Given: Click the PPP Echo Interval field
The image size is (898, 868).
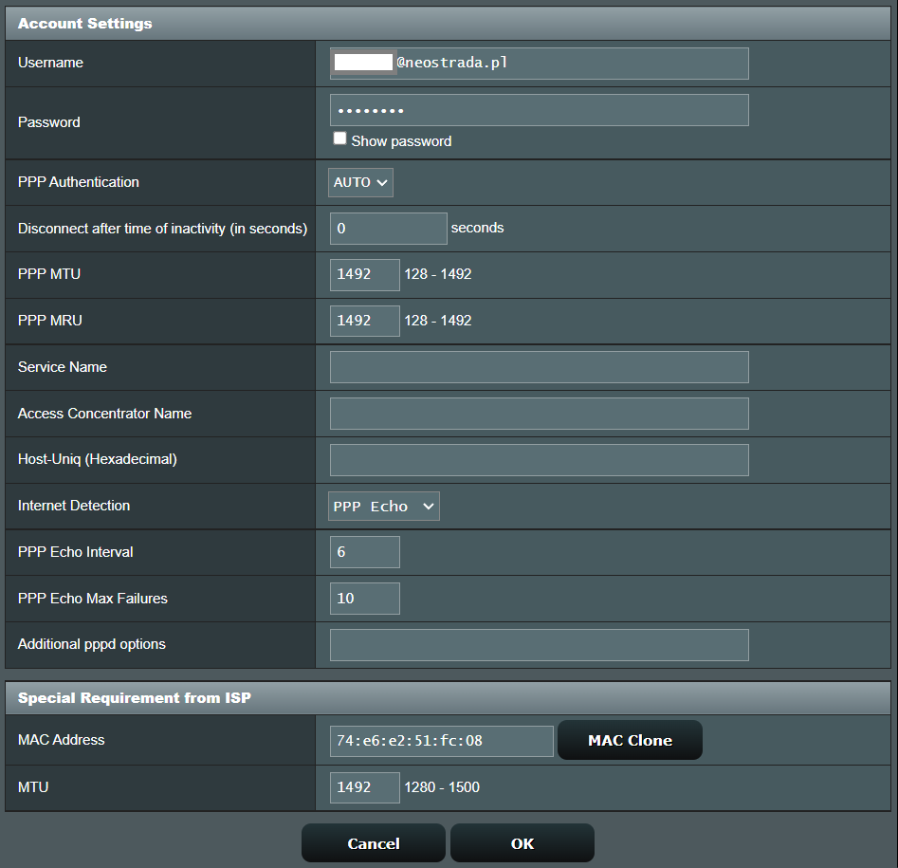Looking at the screenshot, I should coord(364,552).
